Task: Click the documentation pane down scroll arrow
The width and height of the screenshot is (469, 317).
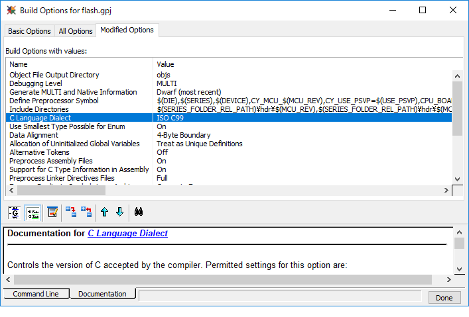Action: (x=460, y=269)
